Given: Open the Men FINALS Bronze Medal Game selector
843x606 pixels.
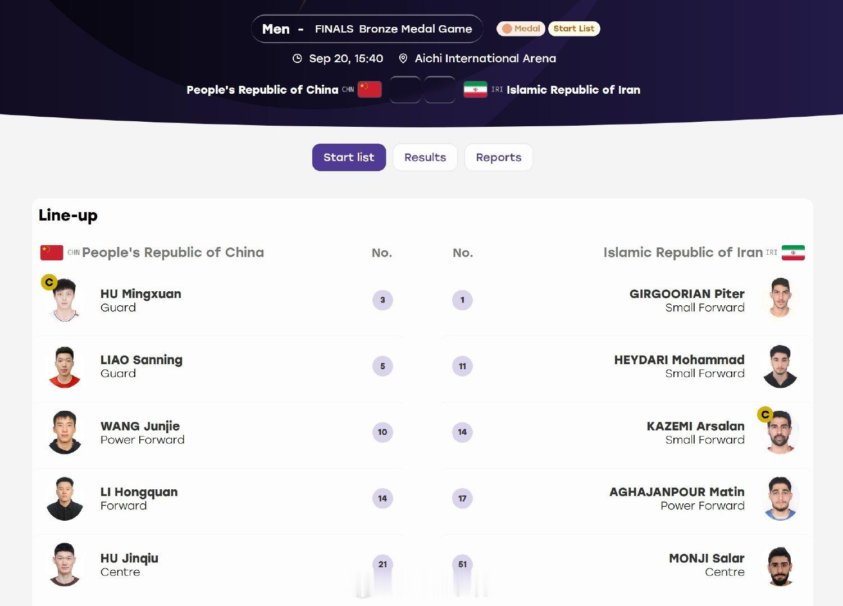Looking at the screenshot, I should (x=367, y=29).
